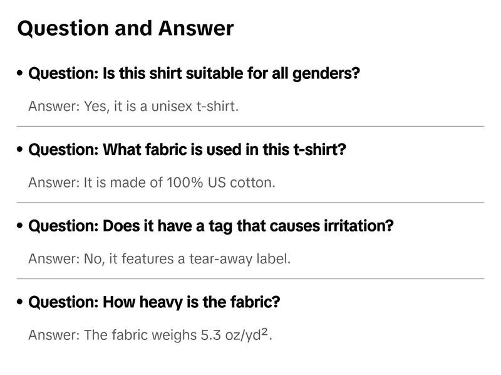Select the "How heavy is the fabric?" question

154,302
